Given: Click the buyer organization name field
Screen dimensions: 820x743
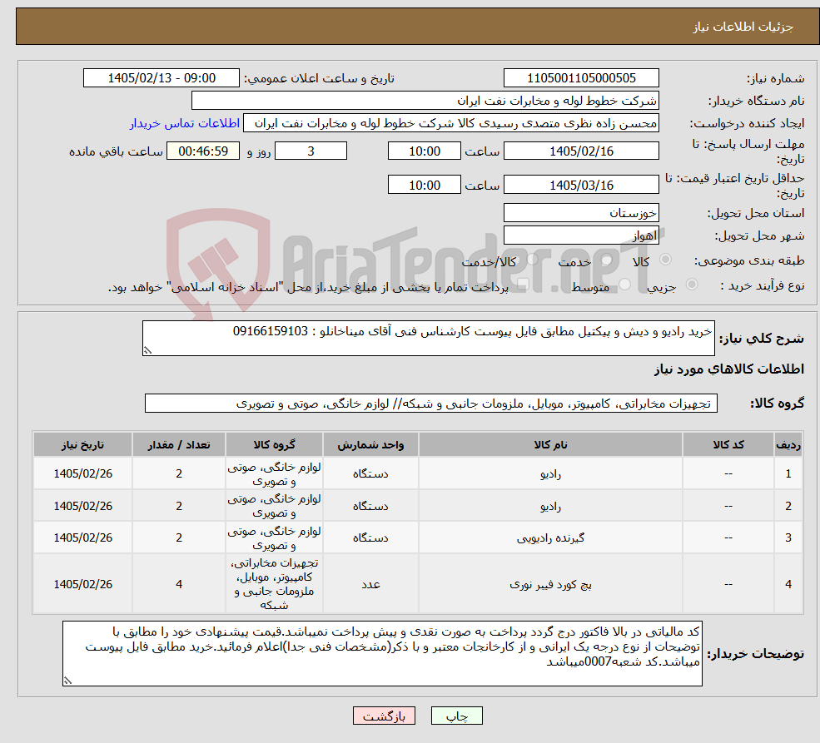Looking at the screenshot, I should tap(425, 101).
